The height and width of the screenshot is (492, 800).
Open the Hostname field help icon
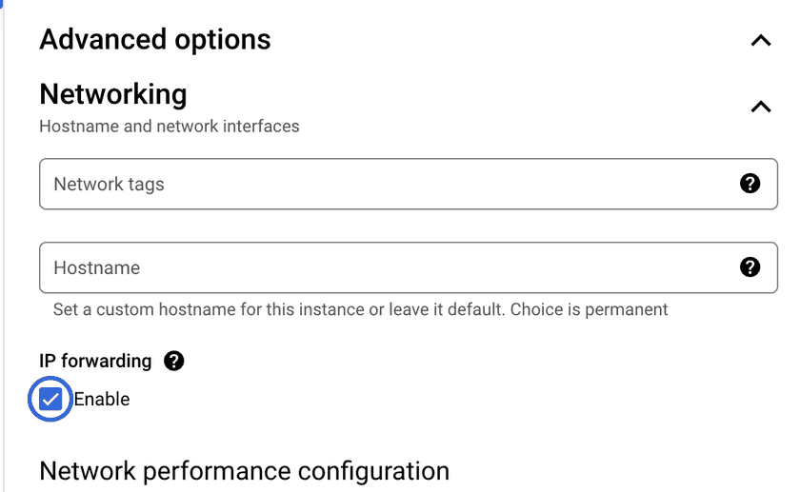point(750,267)
